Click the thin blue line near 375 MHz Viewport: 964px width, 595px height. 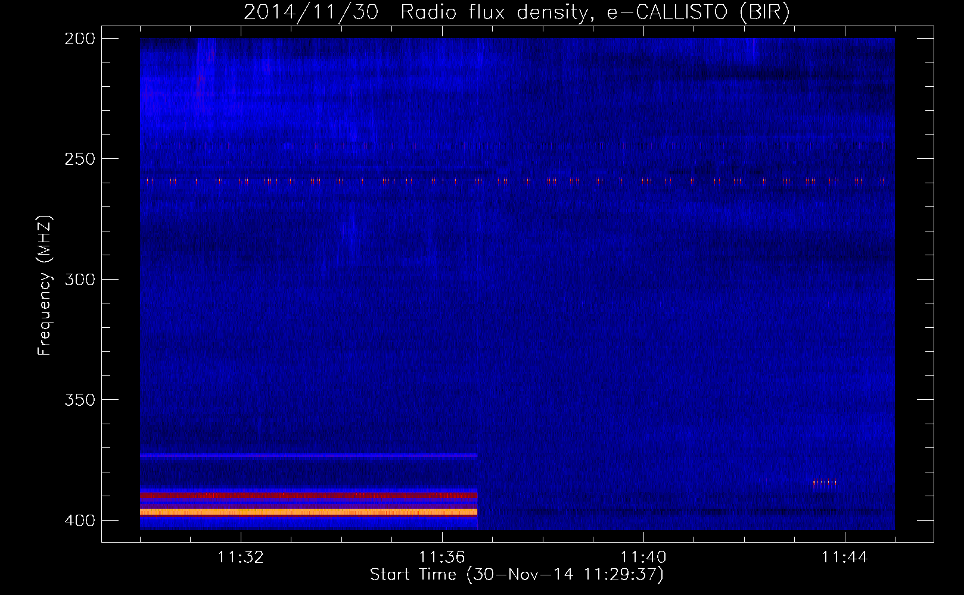[309, 455]
